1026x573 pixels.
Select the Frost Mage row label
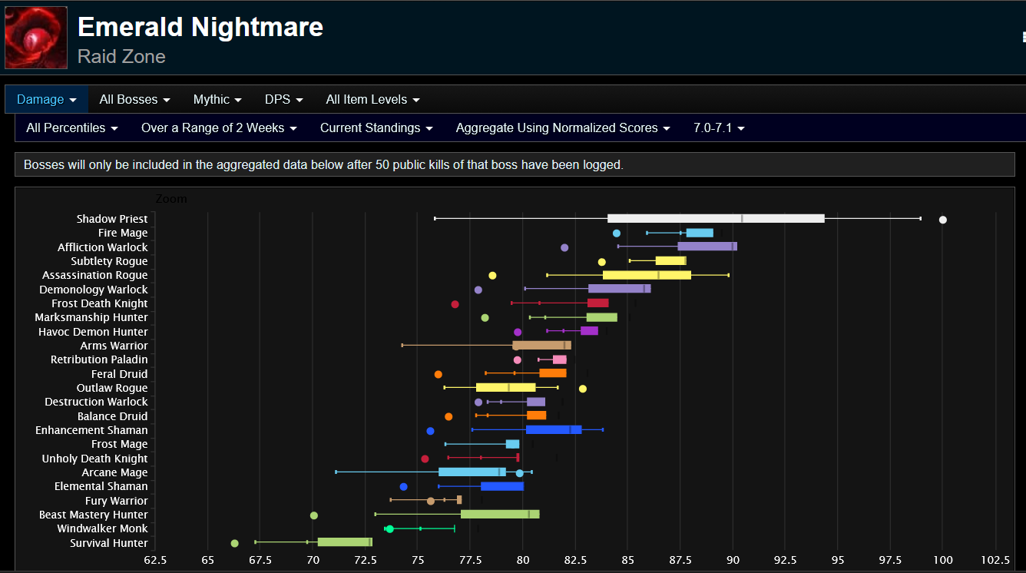pyautogui.click(x=120, y=444)
